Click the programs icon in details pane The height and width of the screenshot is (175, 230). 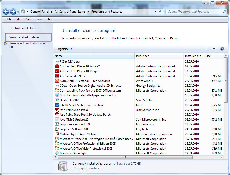[63, 166]
